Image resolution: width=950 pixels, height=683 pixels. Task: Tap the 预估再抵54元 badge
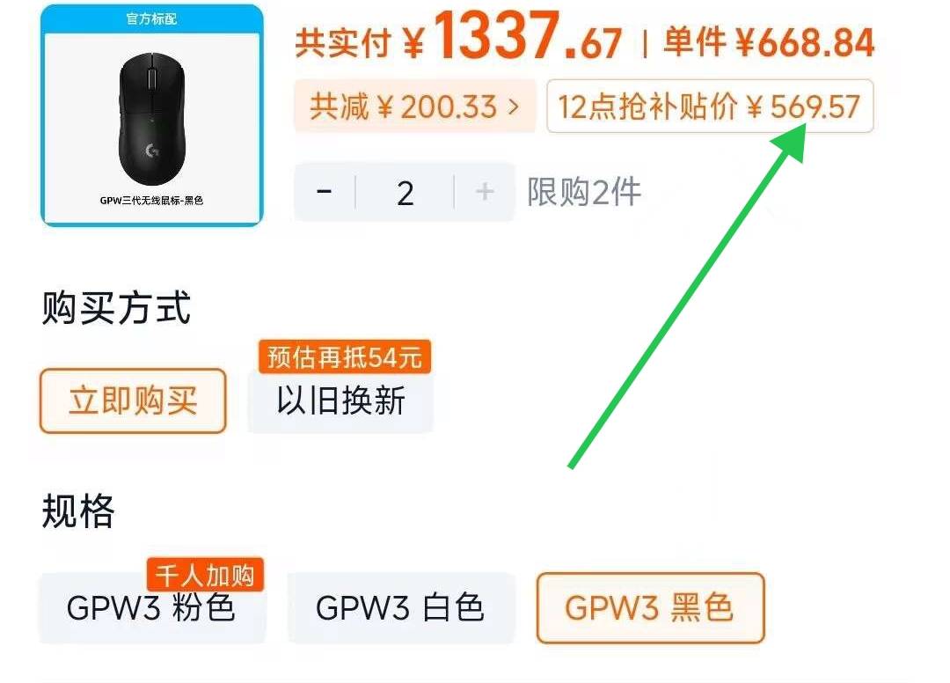pyautogui.click(x=344, y=357)
